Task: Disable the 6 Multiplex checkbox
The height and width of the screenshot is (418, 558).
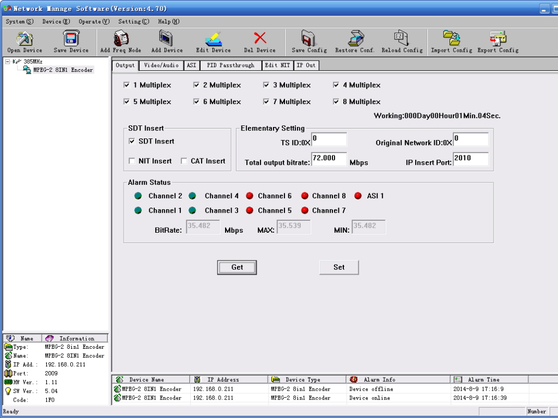Action: [x=196, y=101]
